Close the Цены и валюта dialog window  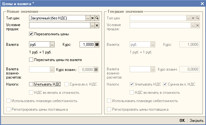click(202, 4)
